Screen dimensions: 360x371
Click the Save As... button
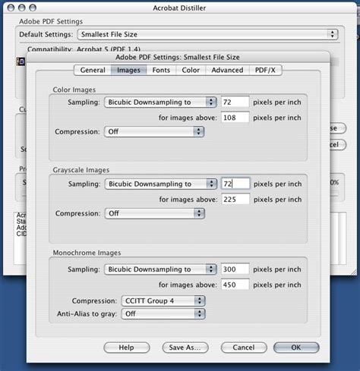point(185,347)
